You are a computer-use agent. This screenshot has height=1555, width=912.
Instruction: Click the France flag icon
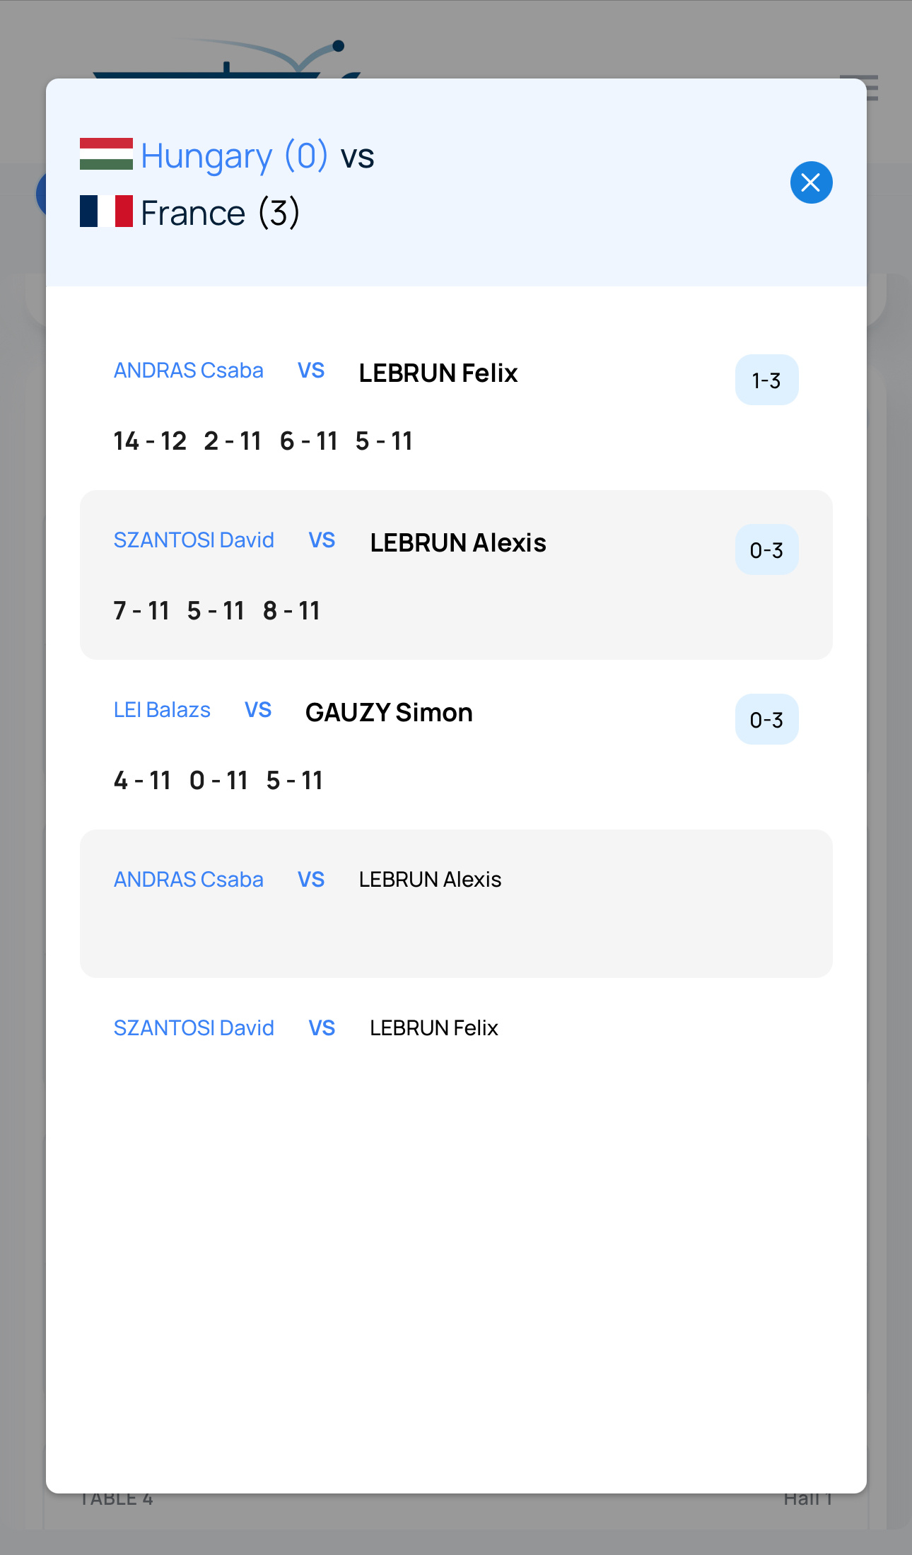coord(106,211)
